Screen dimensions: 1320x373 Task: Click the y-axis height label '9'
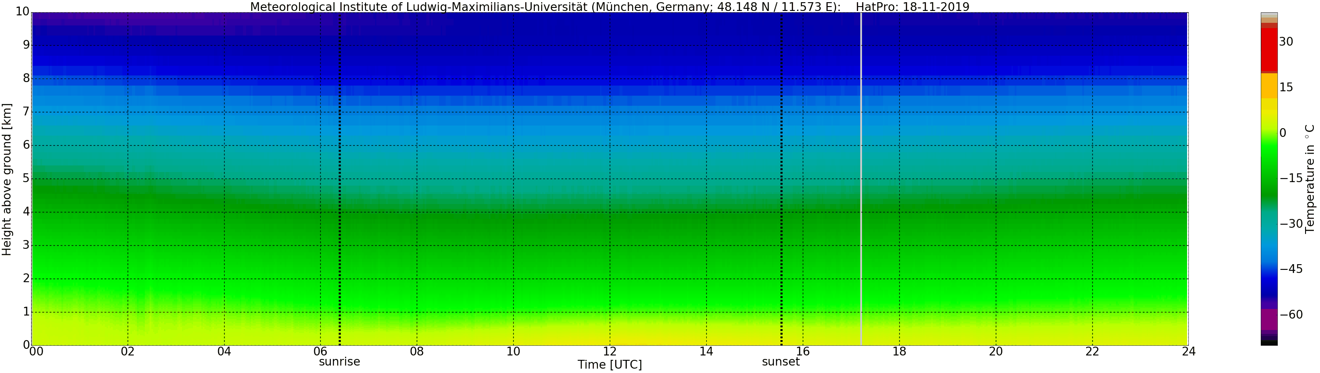27,45
